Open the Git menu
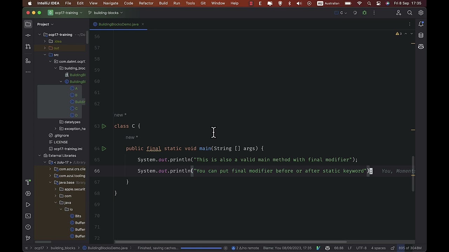449x252 pixels. (203, 3)
